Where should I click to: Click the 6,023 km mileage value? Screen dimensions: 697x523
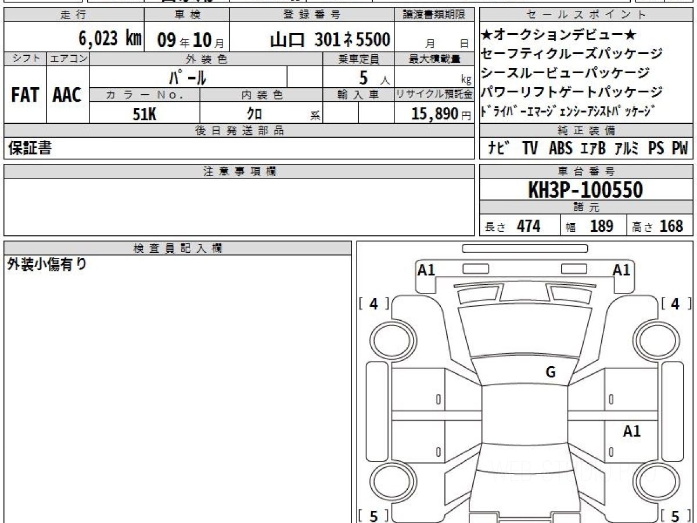pyautogui.click(x=110, y=39)
